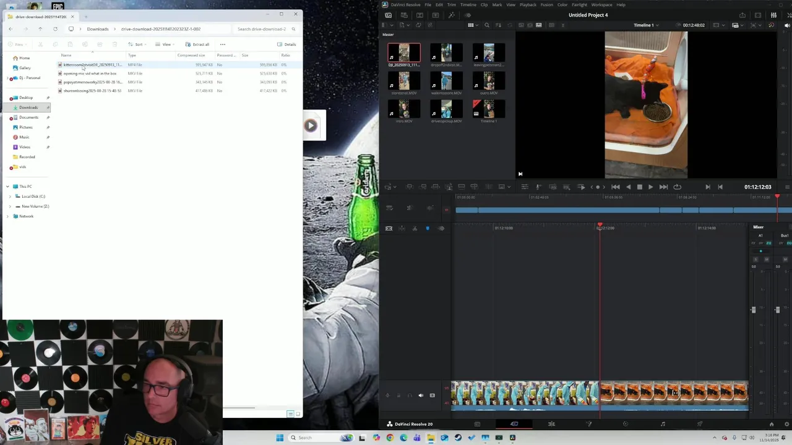Click the Windows Start button on the taskbar

pyautogui.click(x=280, y=438)
